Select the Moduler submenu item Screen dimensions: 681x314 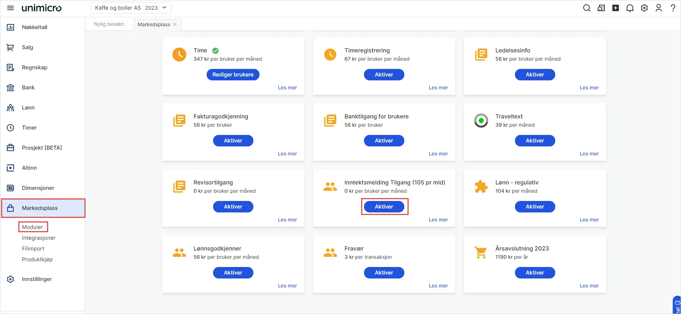point(32,227)
